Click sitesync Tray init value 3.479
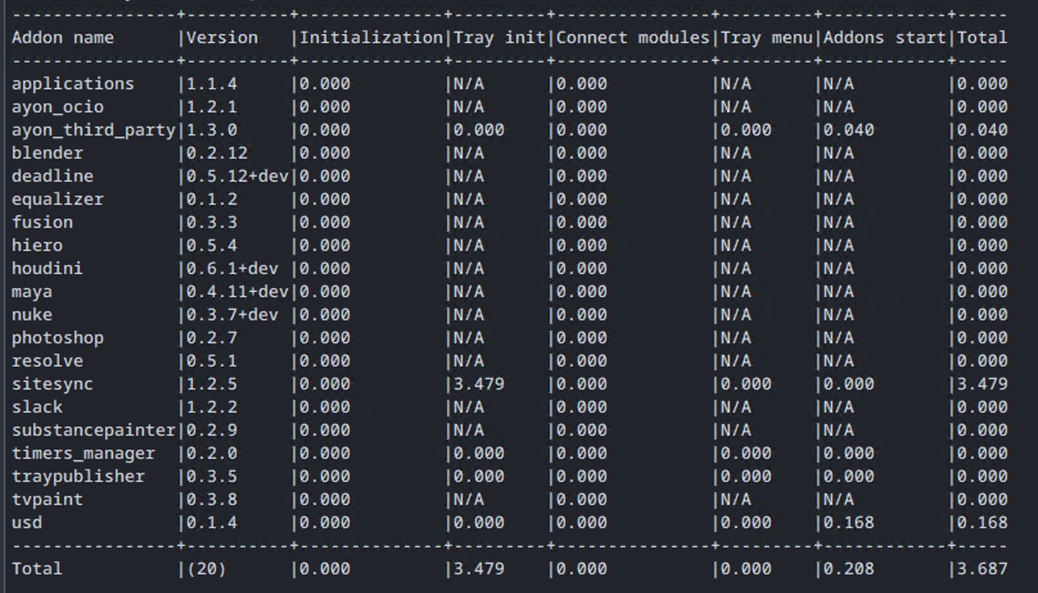The width and height of the screenshot is (1038, 593). (479, 384)
